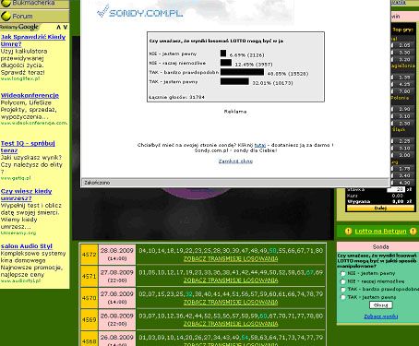
Task: Select the 3.30 odds in Top gry
Action: [404, 53]
